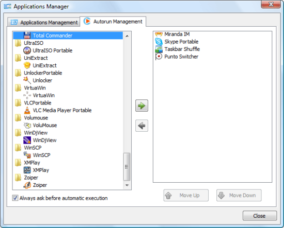
Task: Click the UniExtract application icon
Action: pos(27,65)
